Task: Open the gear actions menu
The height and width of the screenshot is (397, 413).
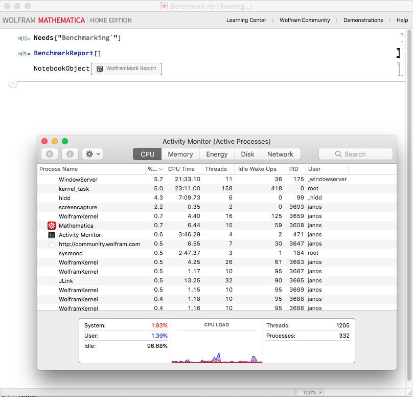Action: point(93,154)
